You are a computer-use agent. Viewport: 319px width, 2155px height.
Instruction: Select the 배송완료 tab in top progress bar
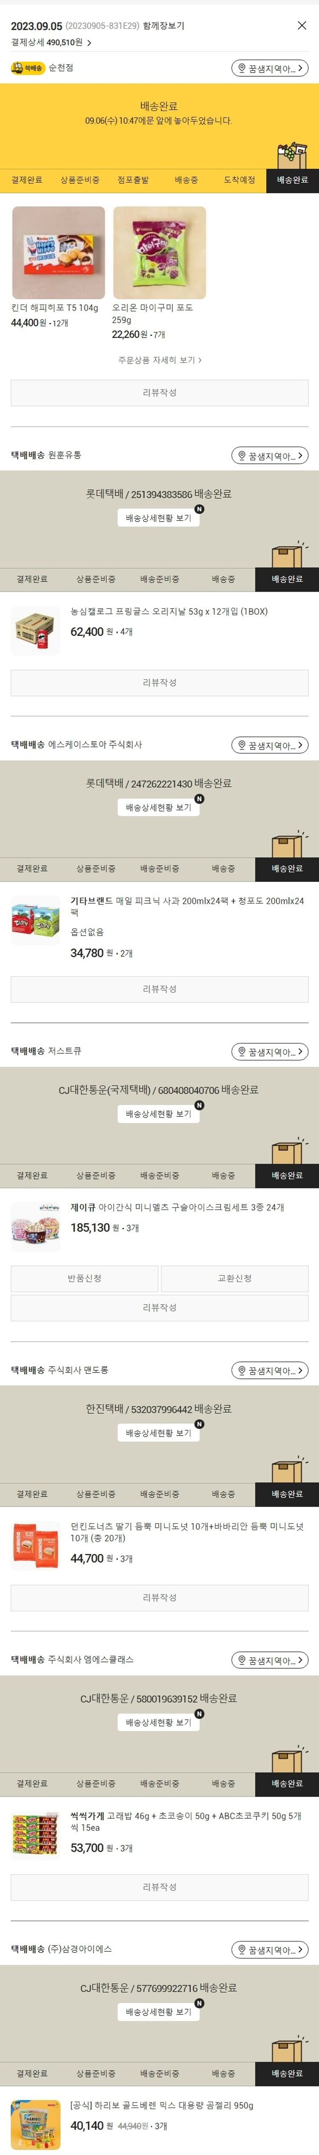[x=292, y=180]
